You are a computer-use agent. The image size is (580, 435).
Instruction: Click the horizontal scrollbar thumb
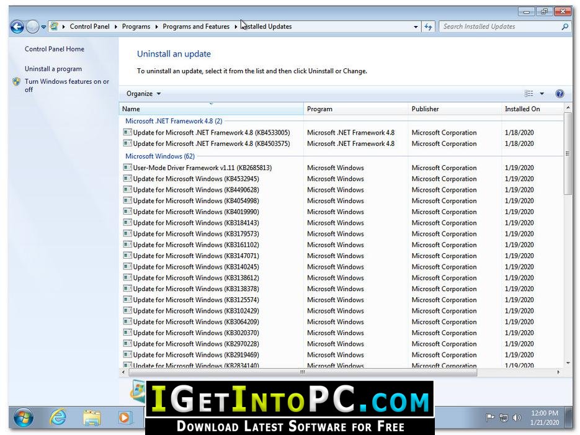(303, 372)
